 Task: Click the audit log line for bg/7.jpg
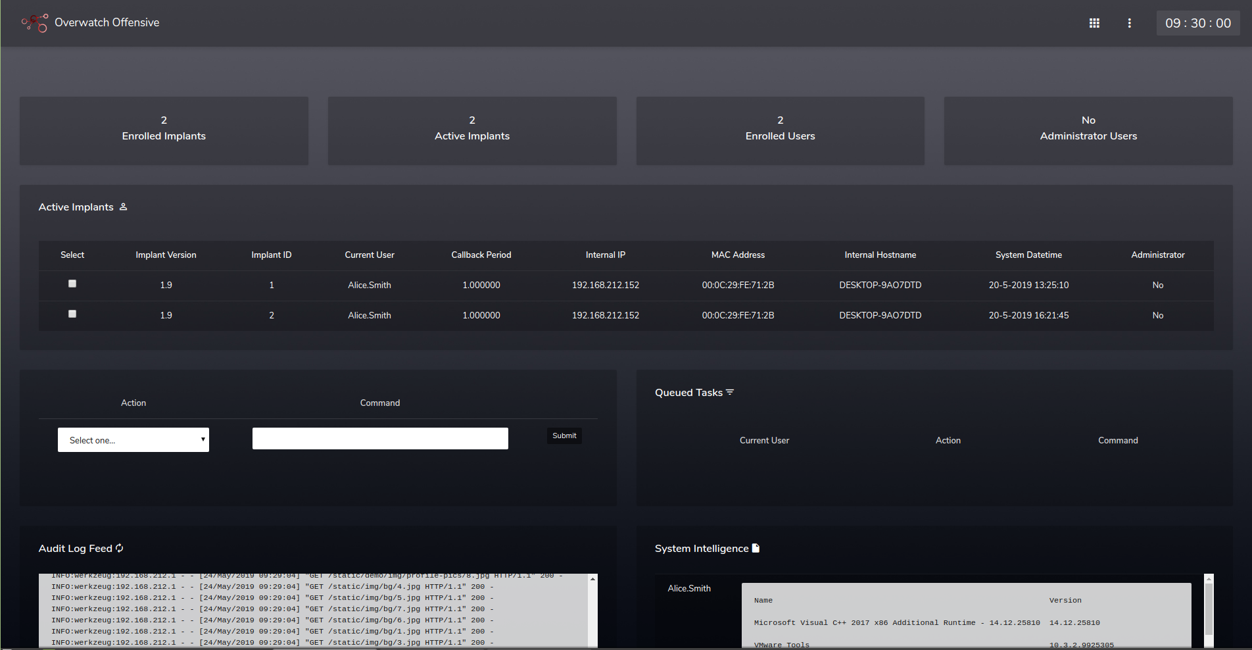pyautogui.click(x=272, y=609)
